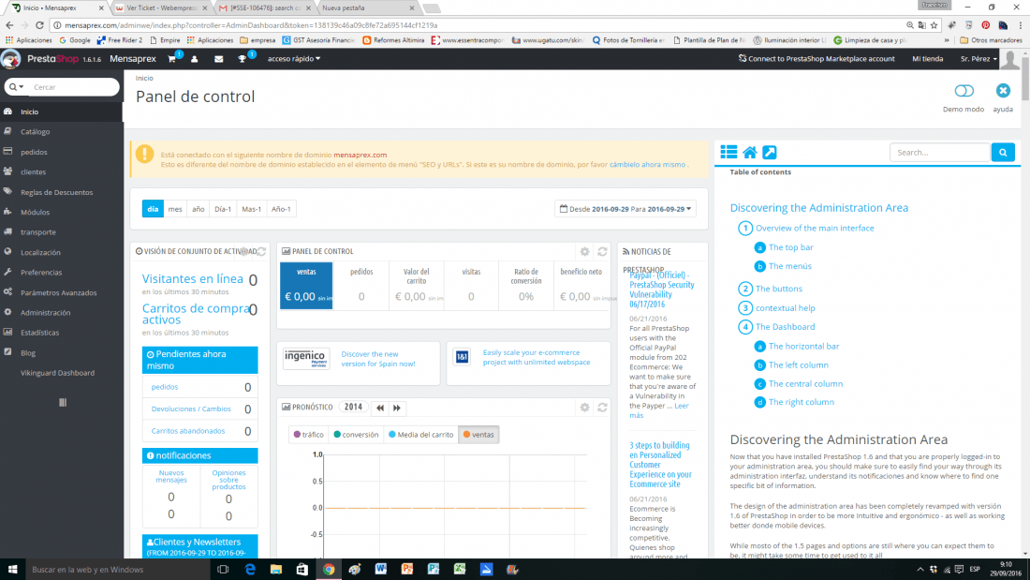Open Word from the taskbar

381,570
